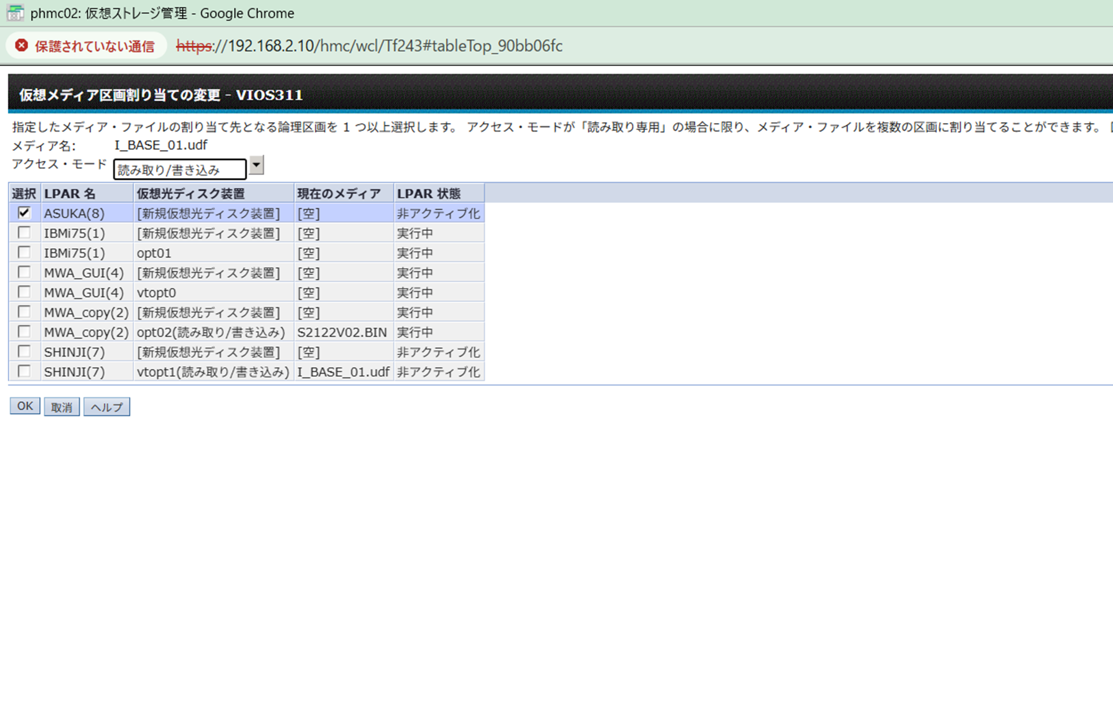Click the opt01 device cell
The height and width of the screenshot is (709, 1113).
click(214, 253)
